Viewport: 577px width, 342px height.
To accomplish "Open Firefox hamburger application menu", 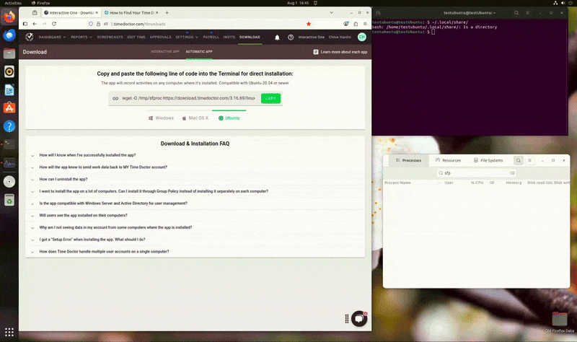I will click(x=365, y=24).
